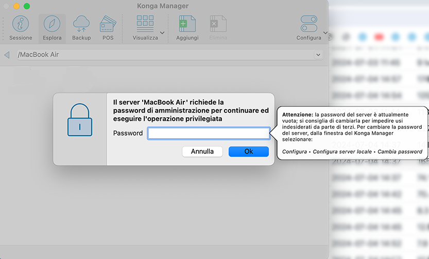Click the Visualizza grid icon
The image size is (429, 259).
(145, 24)
